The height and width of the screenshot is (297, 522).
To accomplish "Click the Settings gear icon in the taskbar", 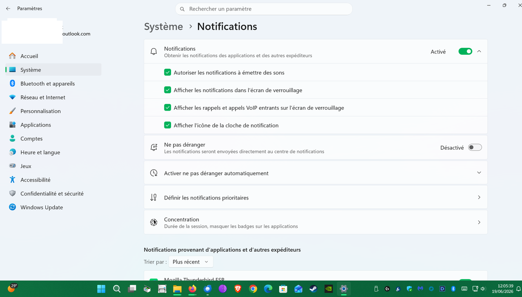I will point(344,289).
